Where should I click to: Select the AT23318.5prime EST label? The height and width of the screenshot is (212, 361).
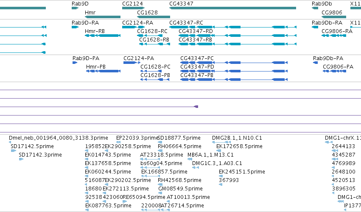pos(162,155)
